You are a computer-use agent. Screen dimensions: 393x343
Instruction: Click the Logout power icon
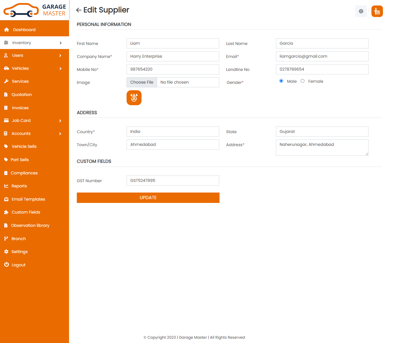click(6, 265)
